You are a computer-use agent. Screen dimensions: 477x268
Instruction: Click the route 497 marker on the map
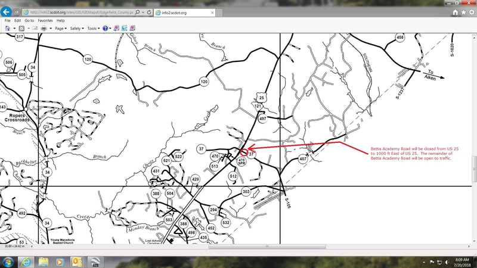coord(262,119)
